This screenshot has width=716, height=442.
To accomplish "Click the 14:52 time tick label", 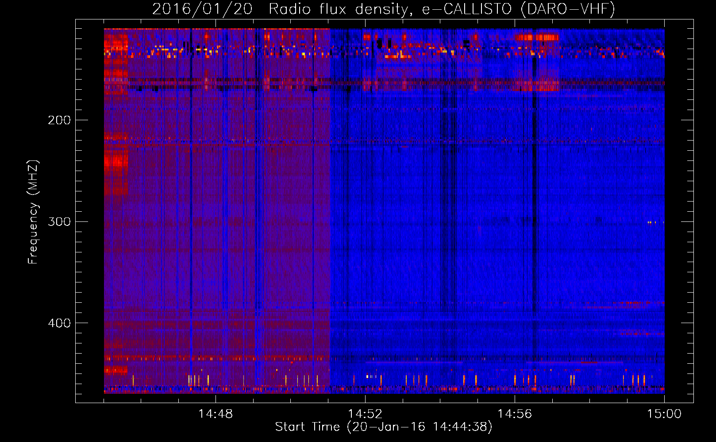I will click(365, 414).
